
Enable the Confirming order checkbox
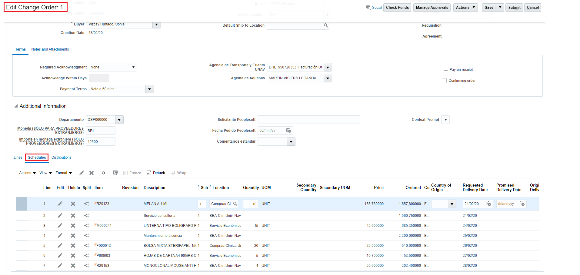pos(444,80)
